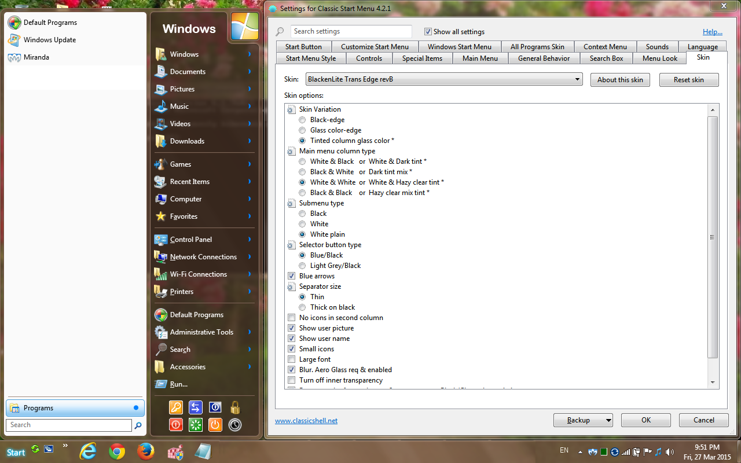
Task: Open the General Behavior tab
Action: click(544, 58)
